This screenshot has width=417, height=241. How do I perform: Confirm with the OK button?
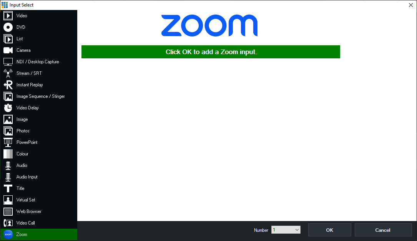[329, 230]
